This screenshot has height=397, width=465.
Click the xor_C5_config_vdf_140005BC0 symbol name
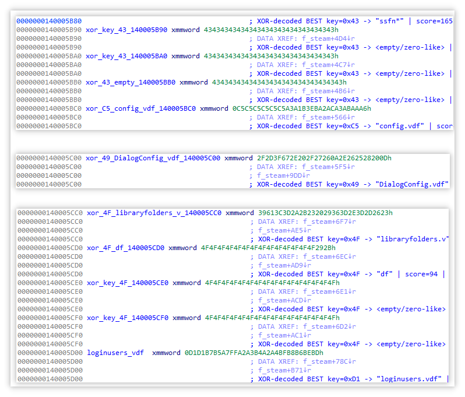[140, 108]
